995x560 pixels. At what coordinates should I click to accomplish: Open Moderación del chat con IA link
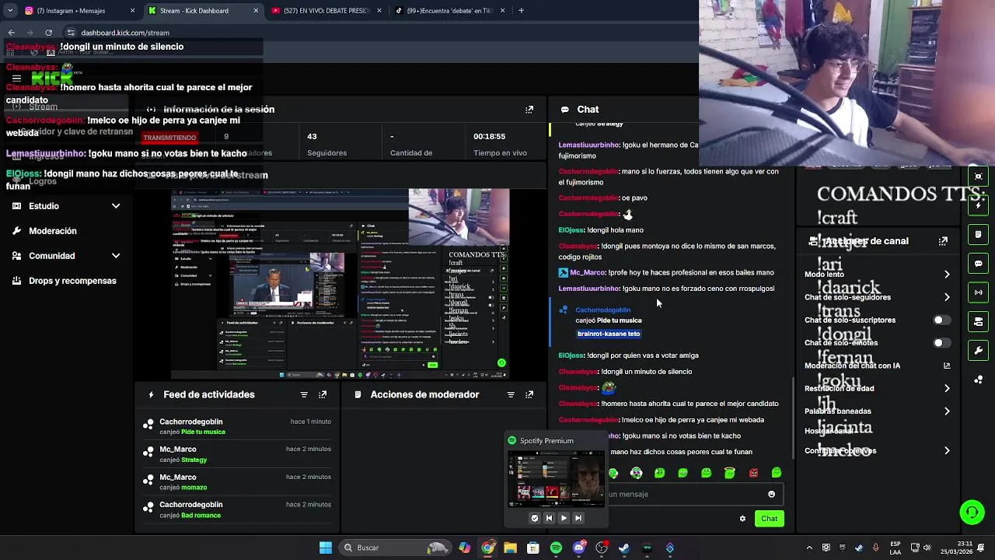tap(878, 366)
